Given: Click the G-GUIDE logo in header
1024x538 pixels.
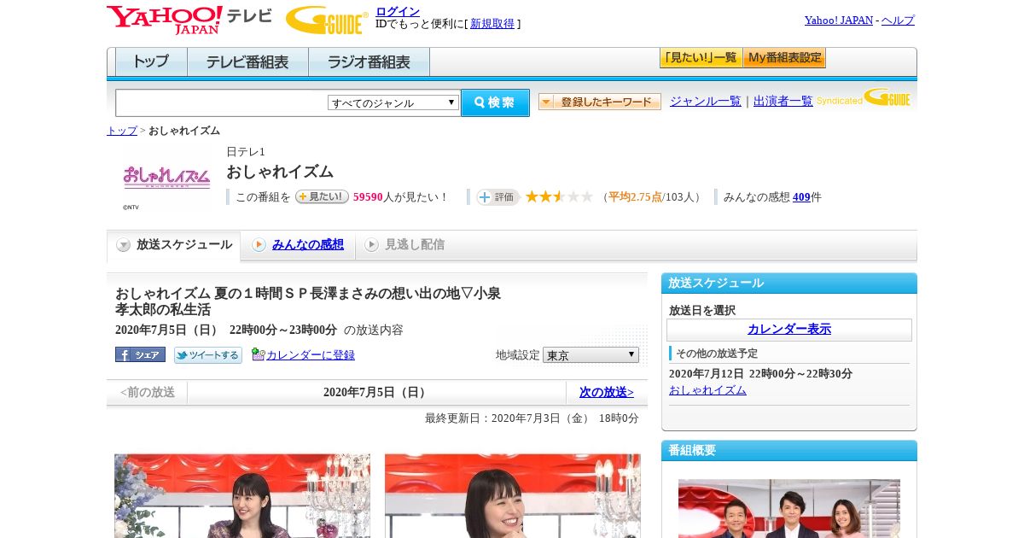Looking at the screenshot, I should pos(327,20).
